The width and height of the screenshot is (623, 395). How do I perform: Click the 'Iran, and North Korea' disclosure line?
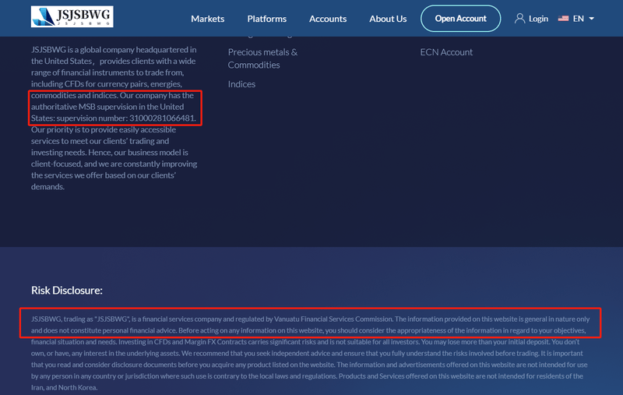point(64,387)
